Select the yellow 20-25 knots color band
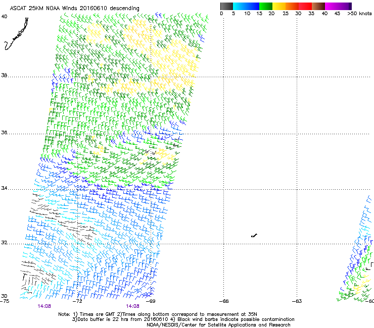The width and height of the screenshot is (374, 328). (279, 6)
